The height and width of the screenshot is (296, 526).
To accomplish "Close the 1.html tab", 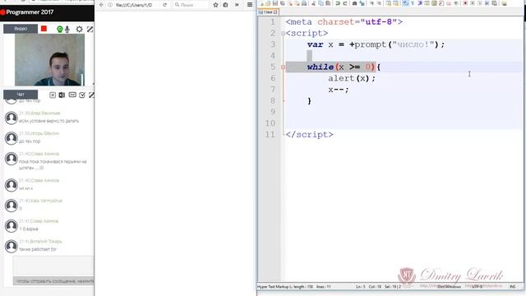I will pos(275,12).
